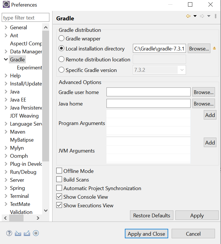Uncheck Show Console View
Viewport: 221px width, 244px height.
click(59, 196)
